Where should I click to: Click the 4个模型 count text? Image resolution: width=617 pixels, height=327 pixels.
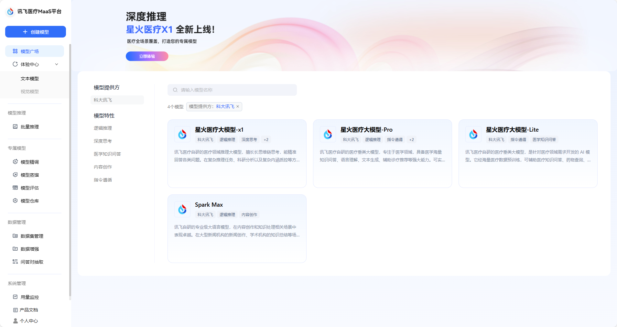[x=176, y=107]
